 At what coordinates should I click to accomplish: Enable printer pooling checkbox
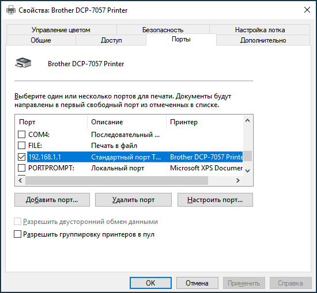(18, 234)
